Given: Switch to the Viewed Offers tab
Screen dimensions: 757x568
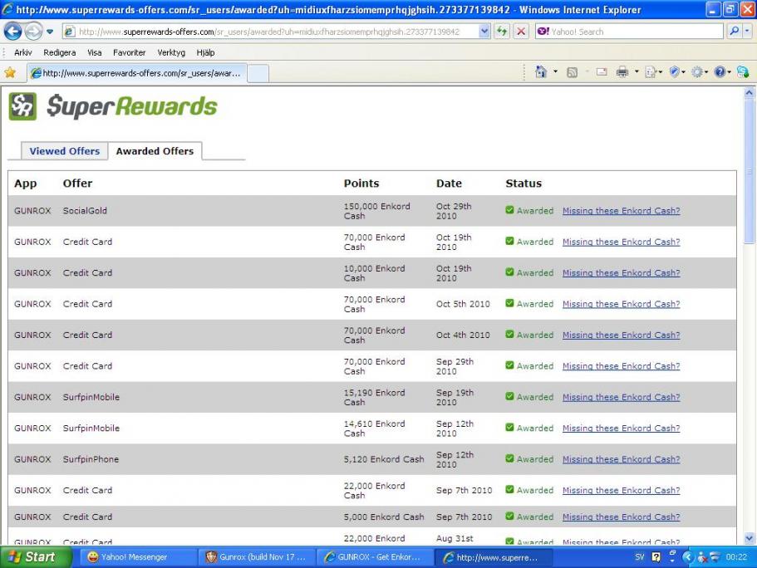Looking at the screenshot, I should click(x=64, y=151).
